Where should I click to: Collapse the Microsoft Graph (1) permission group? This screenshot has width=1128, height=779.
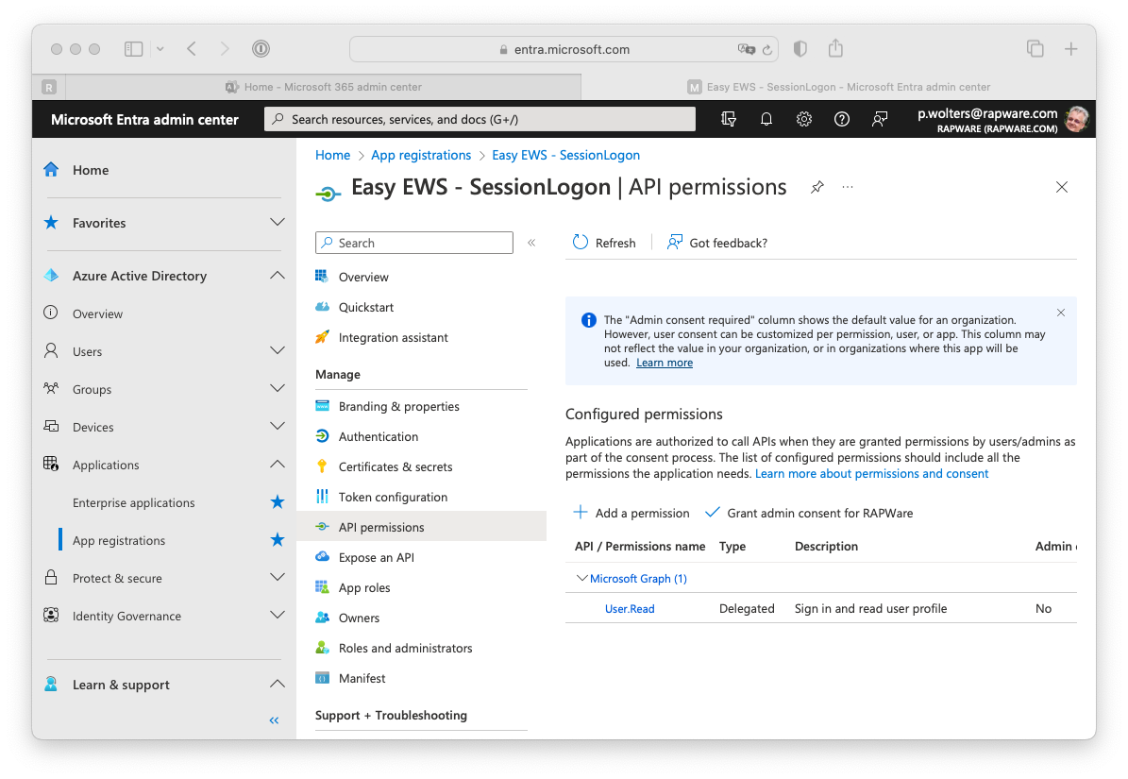point(582,578)
